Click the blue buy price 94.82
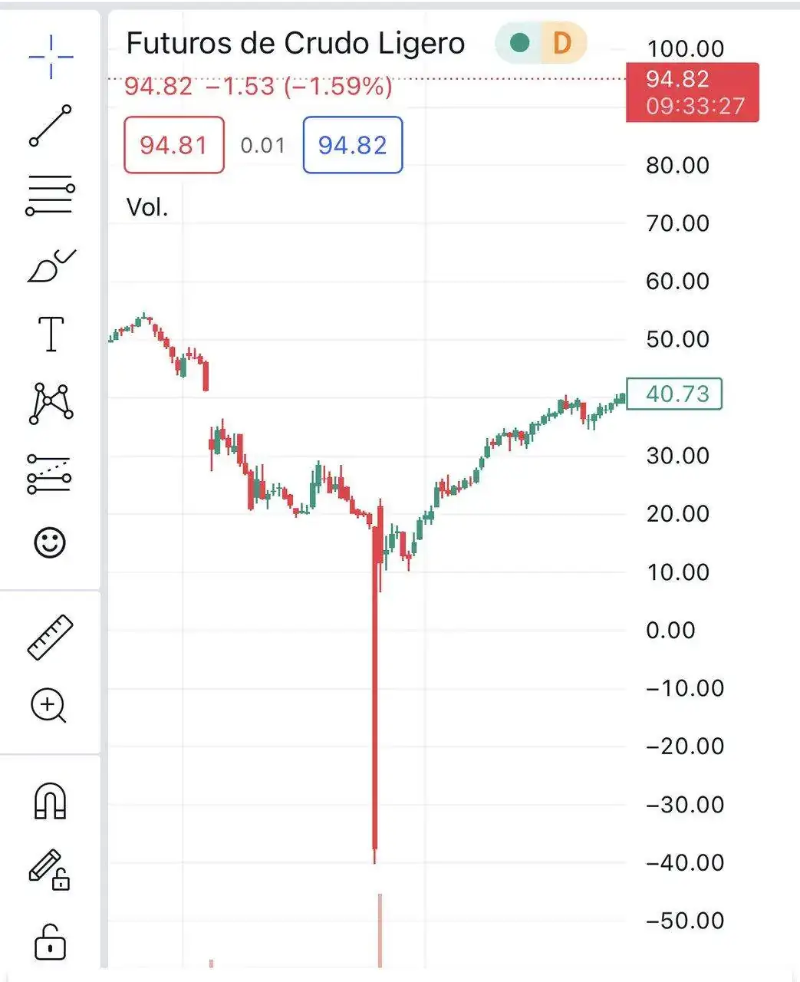The width and height of the screenshot is (800, 982). point(353,145)
